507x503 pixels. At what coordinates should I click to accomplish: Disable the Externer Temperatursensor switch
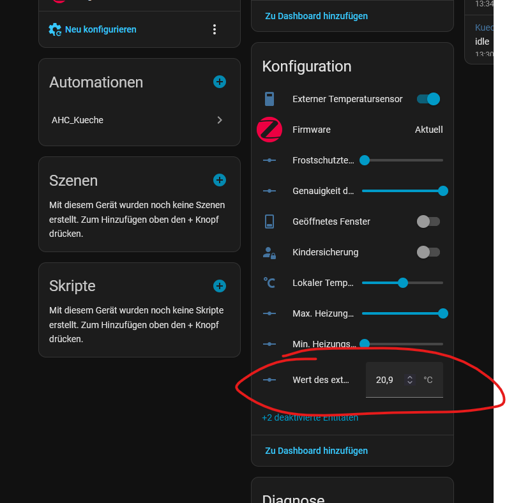click(428, 99)
